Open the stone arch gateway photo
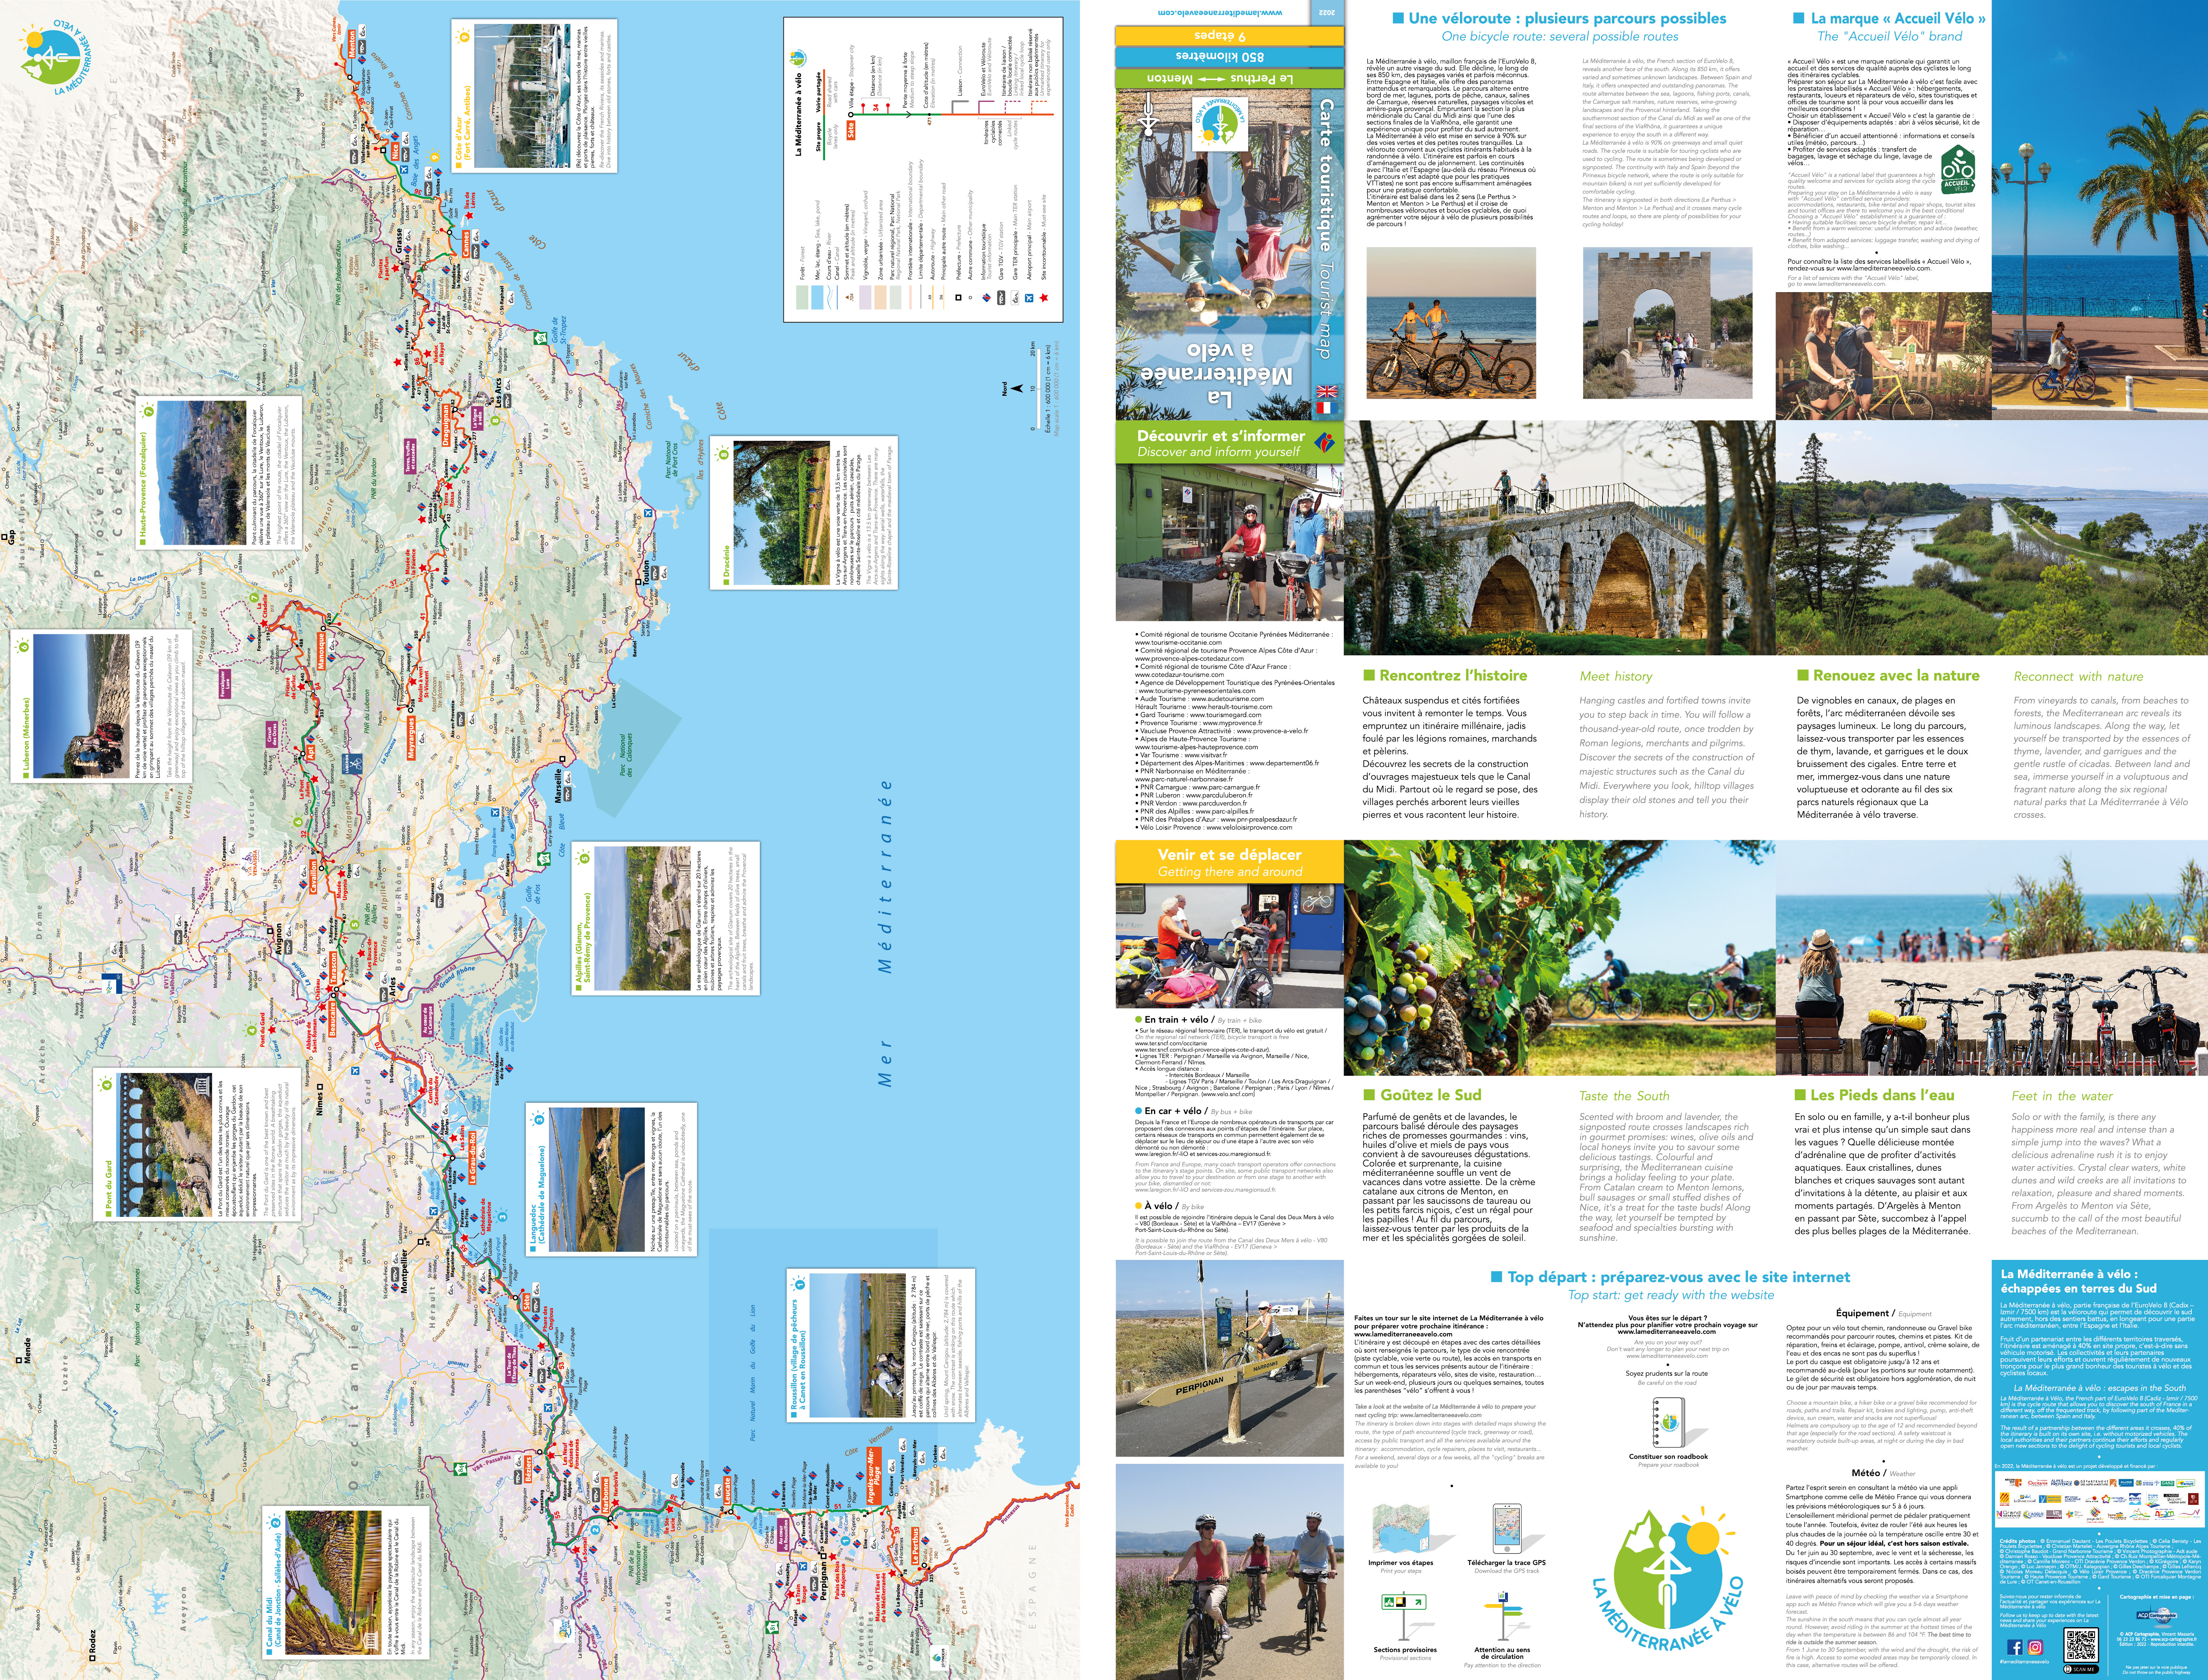Image resolution: width=2208 pixels, height=1680 pixels. pyautogui.click(x=1667, y=323)
